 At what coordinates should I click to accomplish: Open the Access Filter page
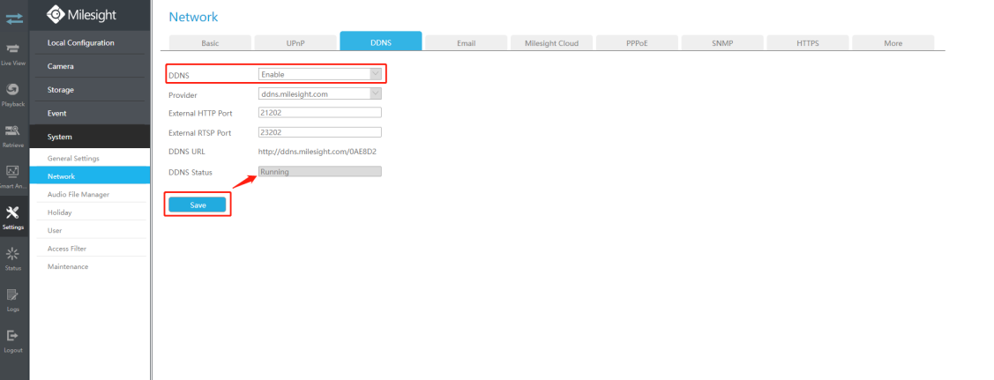click(x=90, y=249)
